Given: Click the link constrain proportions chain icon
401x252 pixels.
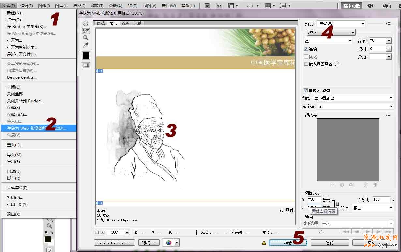Looking at the screenshot, I should (337, 204).
